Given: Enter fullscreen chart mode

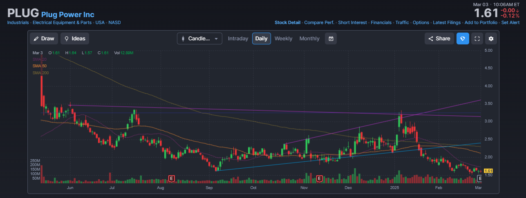Looking at the screenshot, I should pos(477,39).
